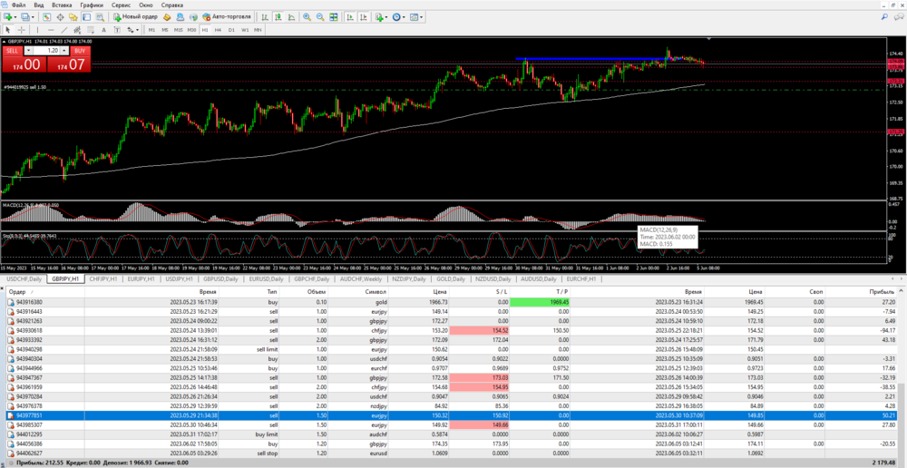The image size is (907, 468).
Task: Click the zoom out magnifier icon
Action: [x=320, y=17]
